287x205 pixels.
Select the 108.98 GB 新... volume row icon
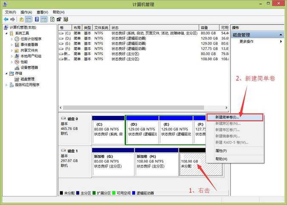point(61,59)
